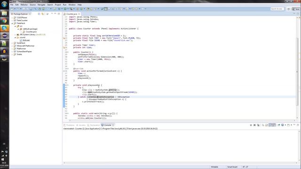
Task: Collapse the FakeHack project
Action: (x=12, y=23)
